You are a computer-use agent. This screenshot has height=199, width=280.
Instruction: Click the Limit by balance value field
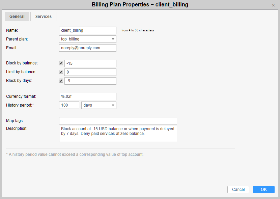point(90,72)
